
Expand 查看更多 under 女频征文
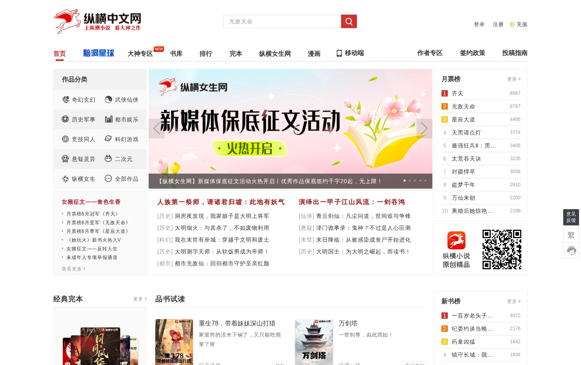tap(74, 269)
